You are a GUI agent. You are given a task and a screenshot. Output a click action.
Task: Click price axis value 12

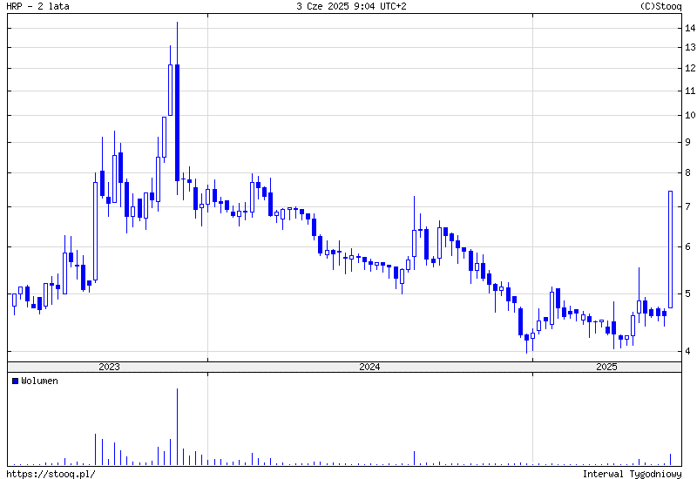click(x=690, y=68)
